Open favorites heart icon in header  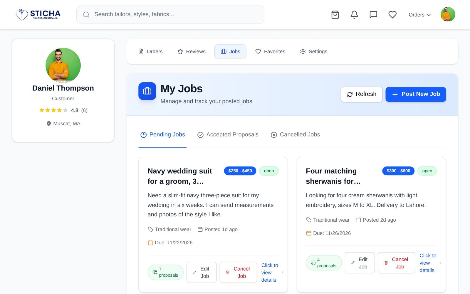pos(392,15)
